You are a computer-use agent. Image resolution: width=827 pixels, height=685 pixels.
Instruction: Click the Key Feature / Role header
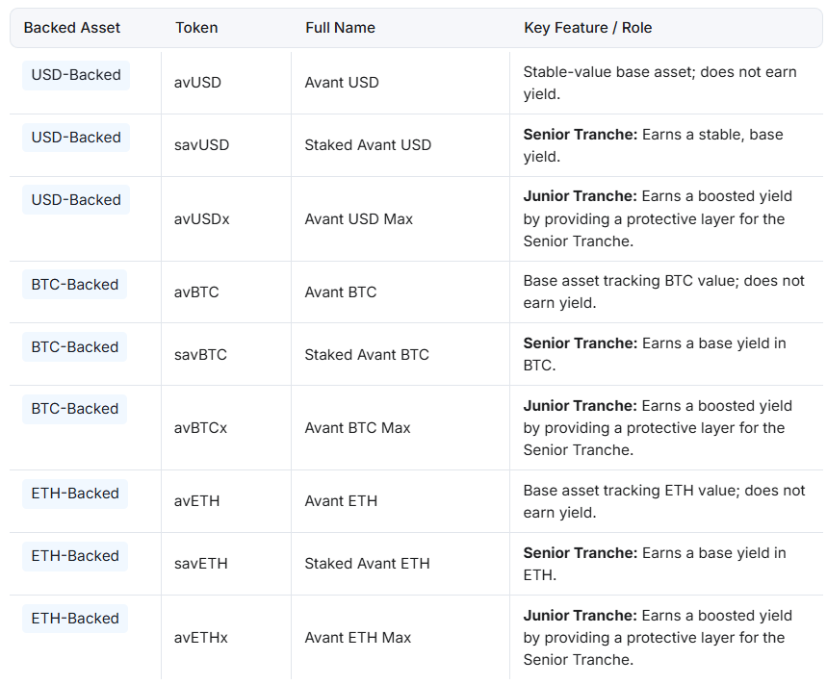point(587,28)
